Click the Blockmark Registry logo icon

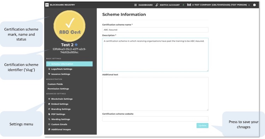click(x=47, y=5)
